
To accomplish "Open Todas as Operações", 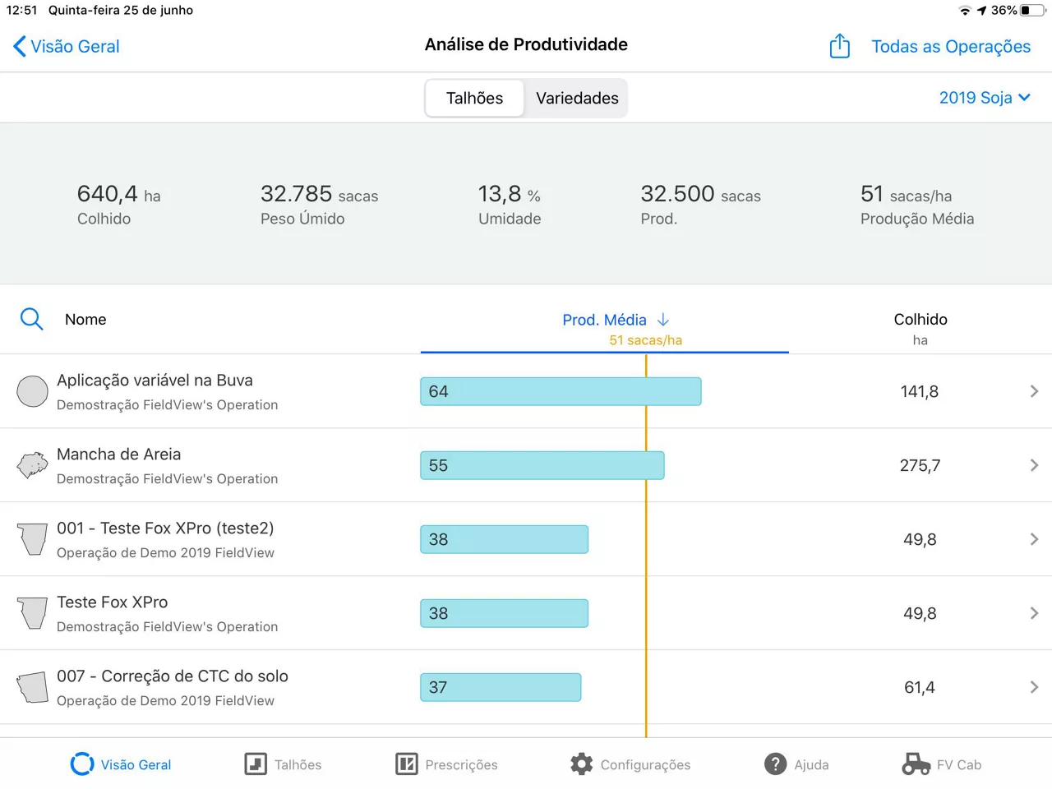I will pos(950,46).
